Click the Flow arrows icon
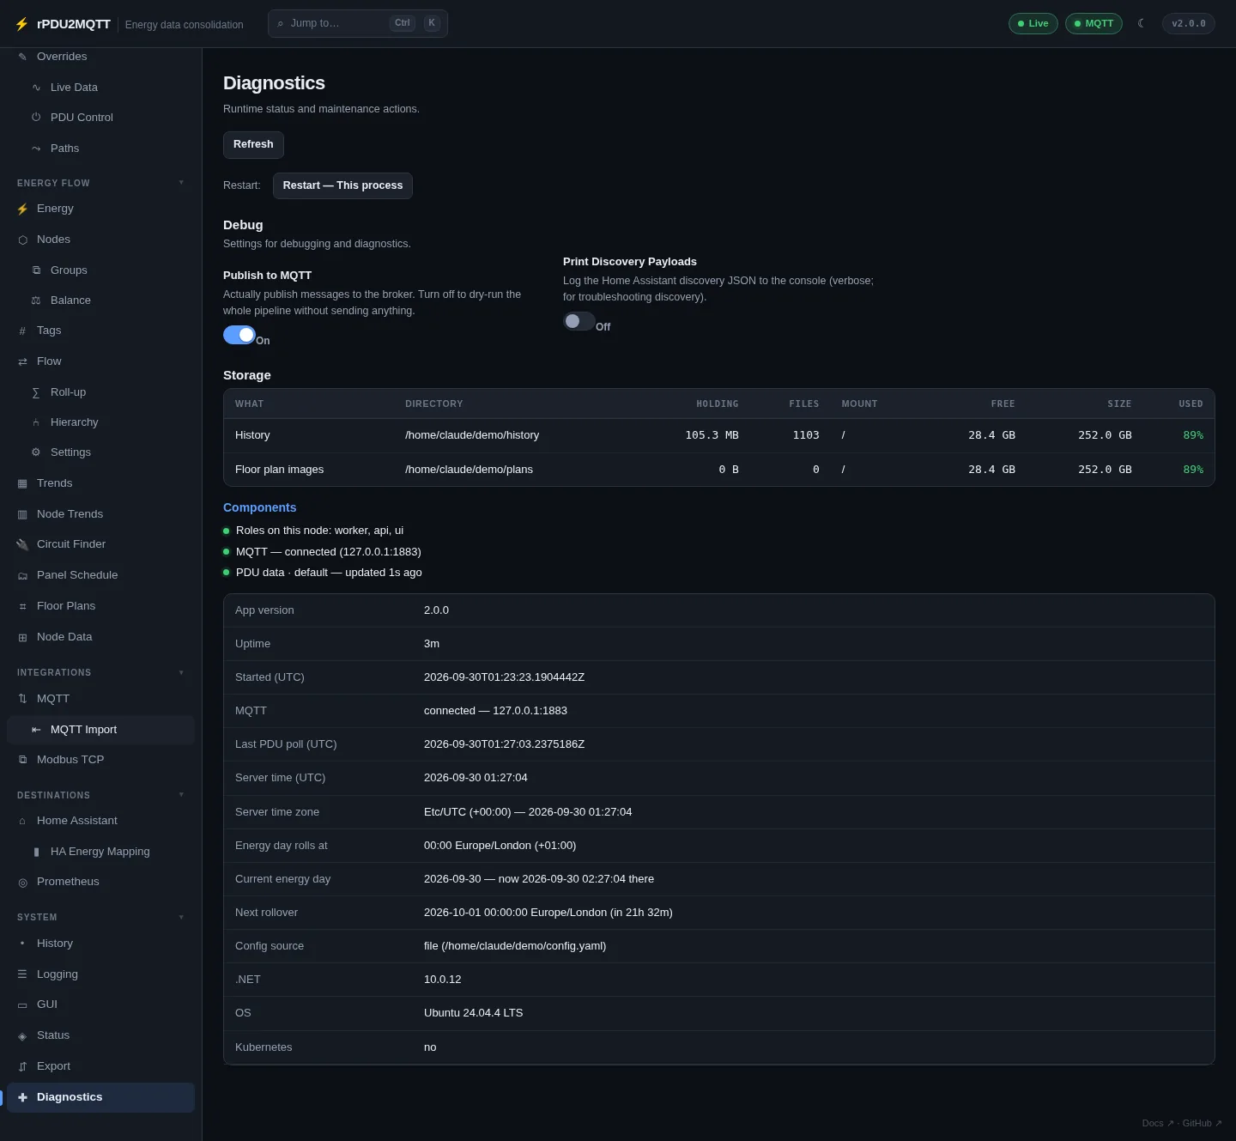Viewport: 1236px width, 1141px height. 22,361
